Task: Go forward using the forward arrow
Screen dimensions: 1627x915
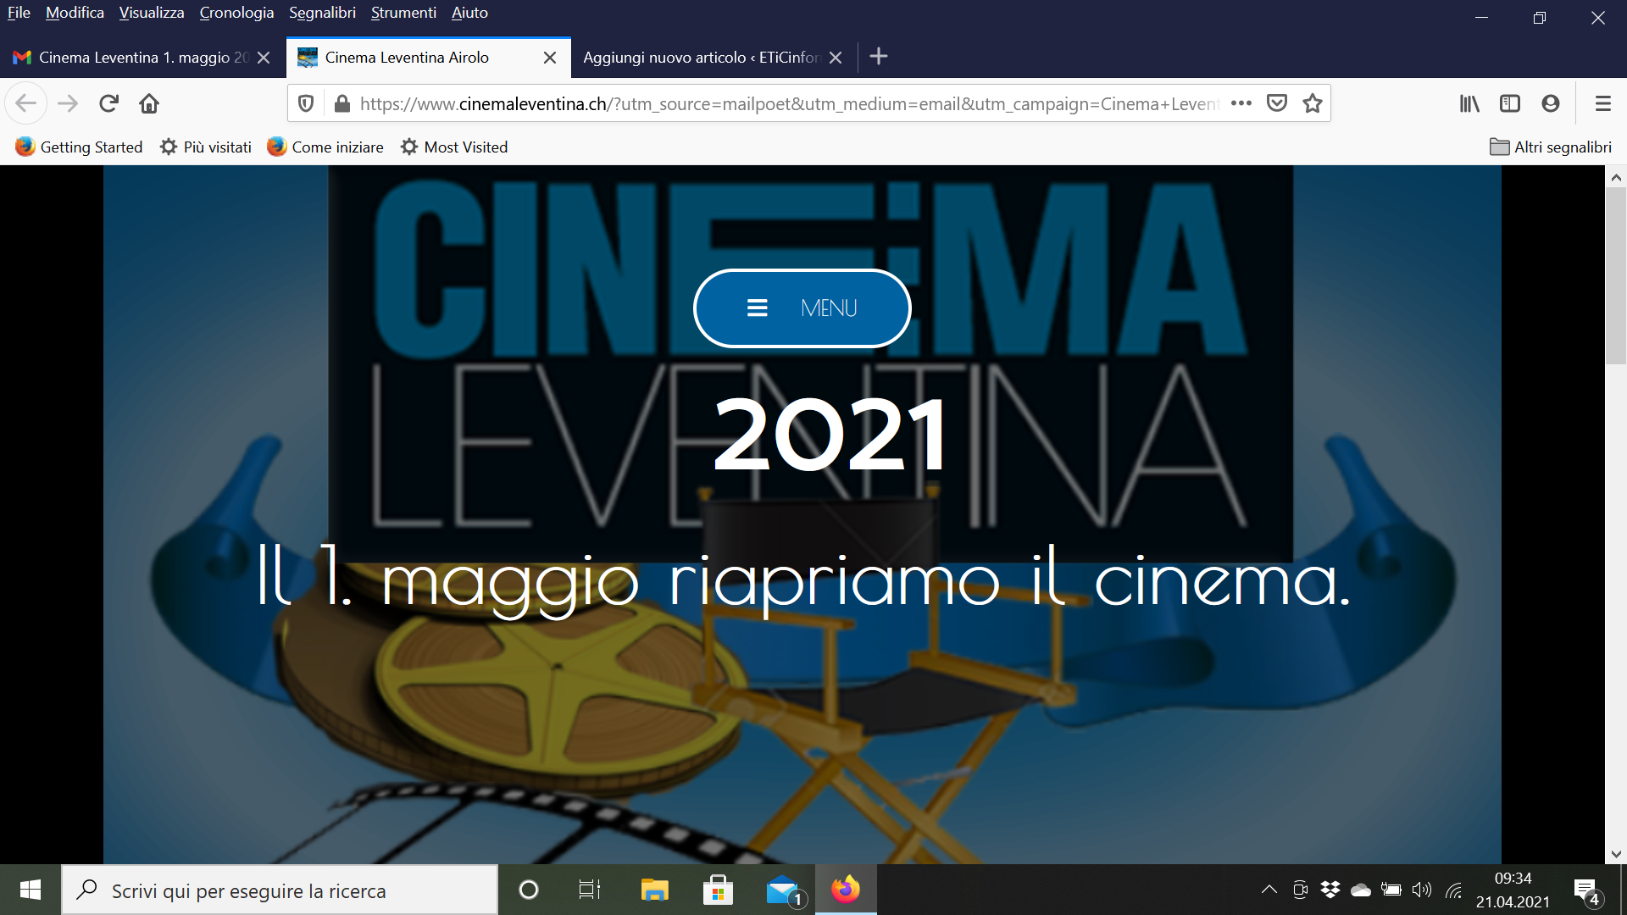Action: [x=68, y=103]
